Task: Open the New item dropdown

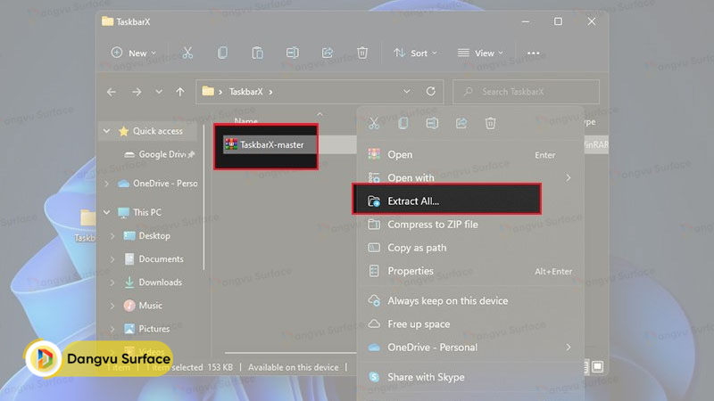Action: (133, 53)
